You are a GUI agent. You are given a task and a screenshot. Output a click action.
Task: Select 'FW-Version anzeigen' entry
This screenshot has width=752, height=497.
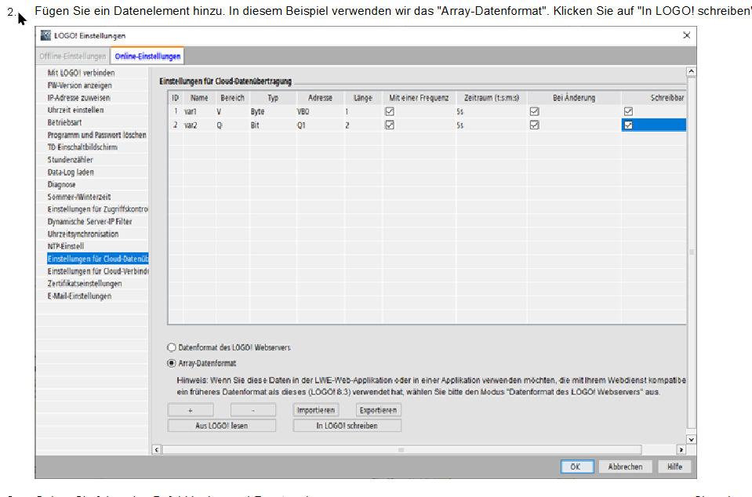tap(80, 85)
